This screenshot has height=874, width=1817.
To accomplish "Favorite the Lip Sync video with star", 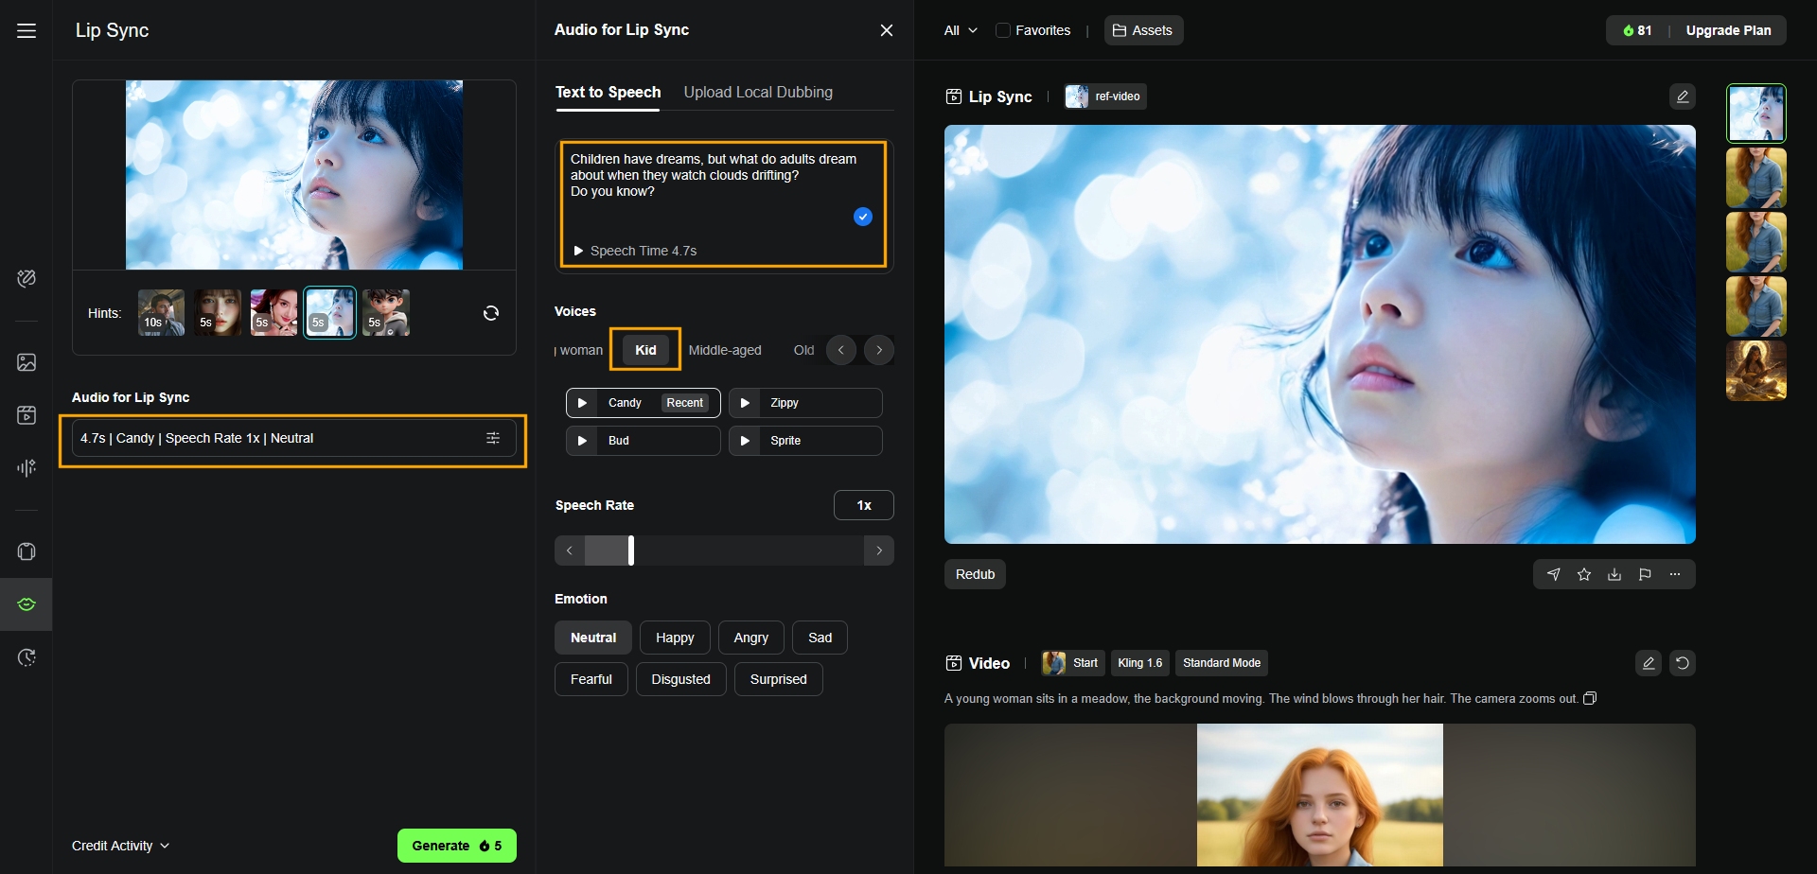I will point(1584,574).
